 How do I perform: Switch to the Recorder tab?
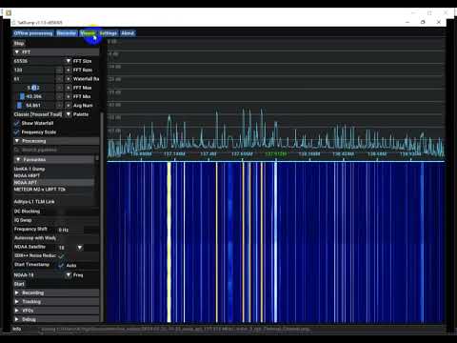[67, 33]
